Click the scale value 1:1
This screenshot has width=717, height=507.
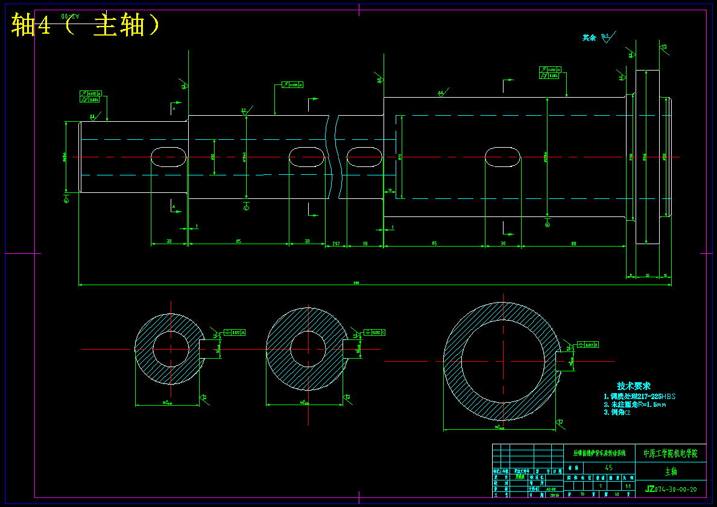628,487
